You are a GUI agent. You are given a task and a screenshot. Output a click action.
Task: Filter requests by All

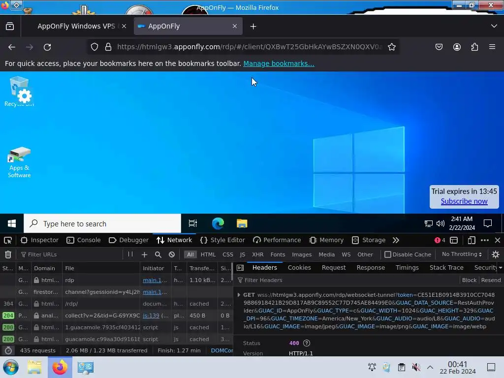point(190,254)
